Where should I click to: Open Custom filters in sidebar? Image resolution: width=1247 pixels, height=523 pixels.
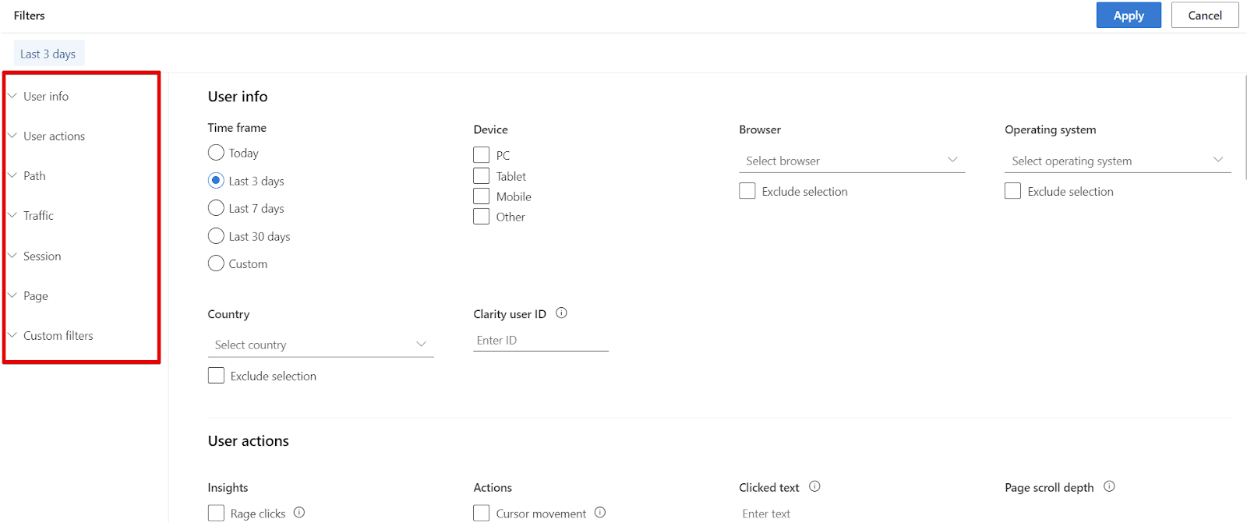coord(58,335)
